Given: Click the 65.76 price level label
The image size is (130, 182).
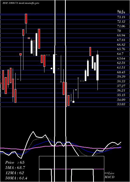Looking at the screenshot, I should 121,49.
